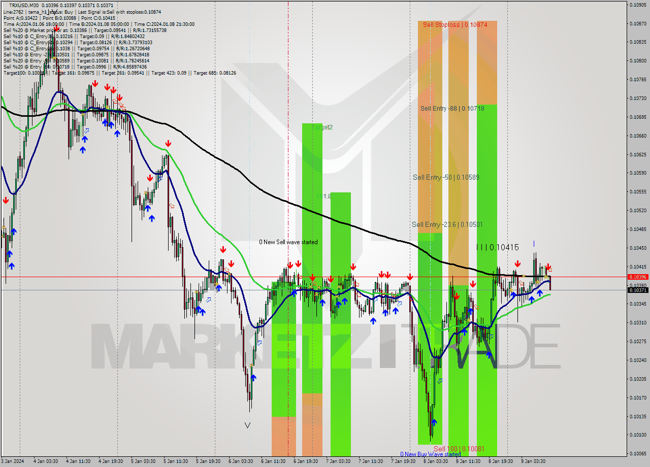Select the 'Sell Entry -23.6 | 0.10501' label
The height and width of the screenshot is (467, 650).
click(x=447, y=224)
